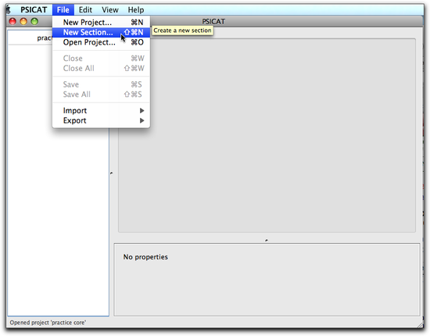The width and height of the screenshot is (430, 336).
Task: Click the vertical split pane collapse handle
Action: [111, 173]
